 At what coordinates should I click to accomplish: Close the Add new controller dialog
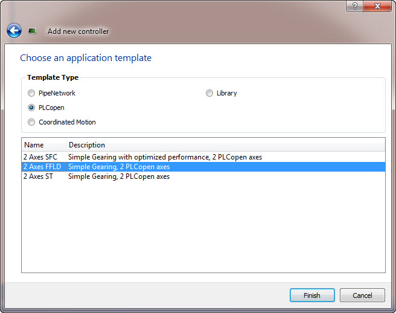[377, 6]
